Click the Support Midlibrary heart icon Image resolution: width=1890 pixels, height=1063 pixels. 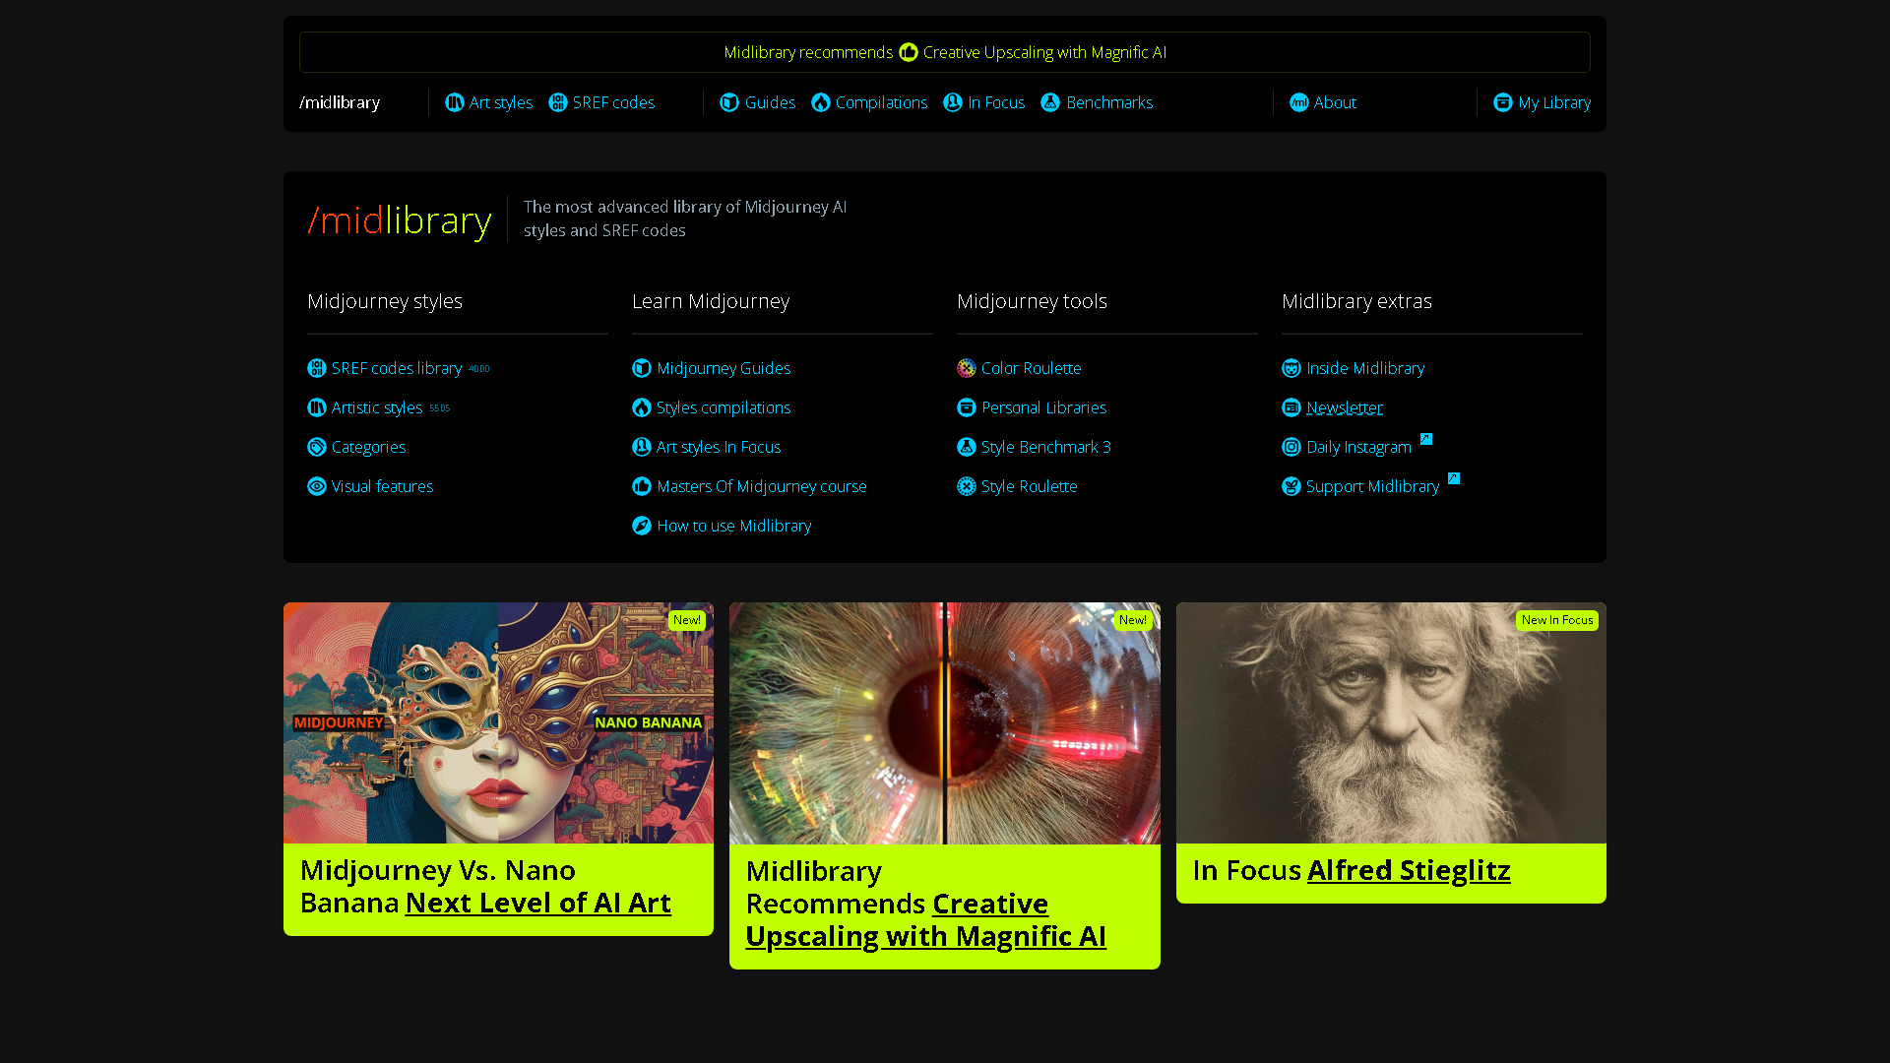1291,486
